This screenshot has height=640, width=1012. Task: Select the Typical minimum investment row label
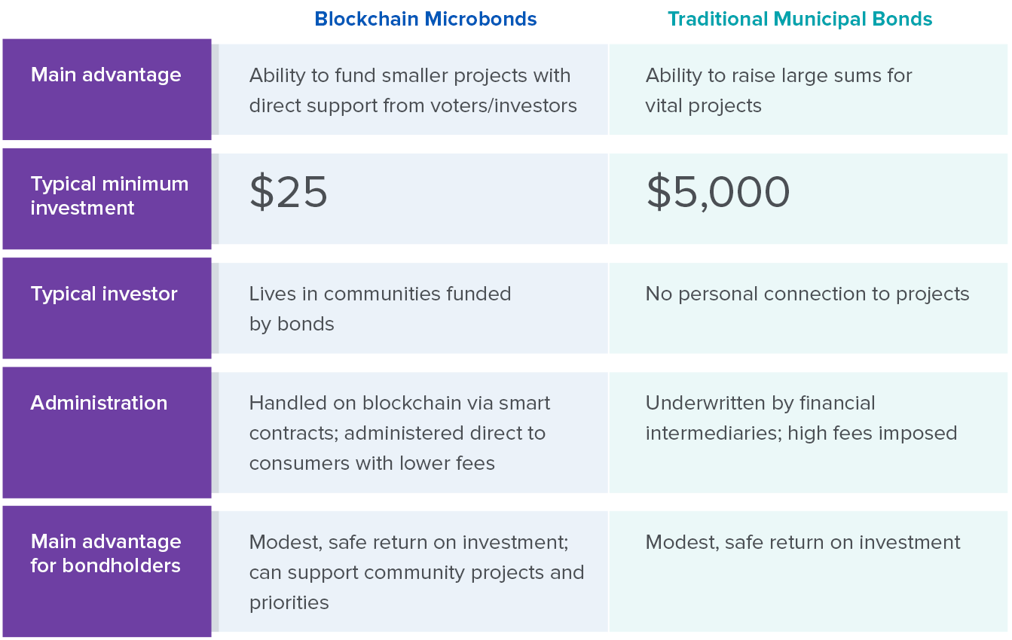(x=110, y=196)
